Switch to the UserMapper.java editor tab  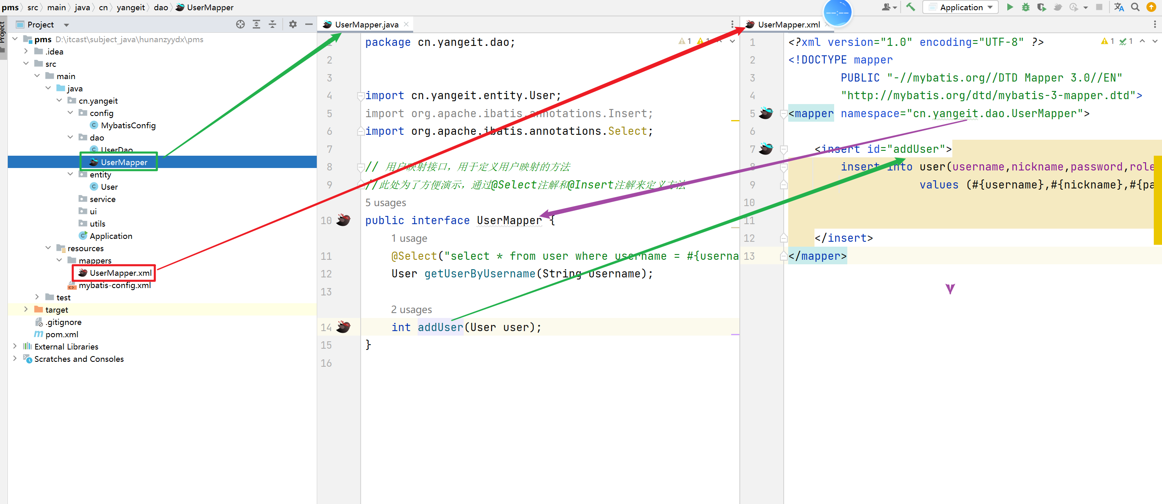click(x=366, y=24)
